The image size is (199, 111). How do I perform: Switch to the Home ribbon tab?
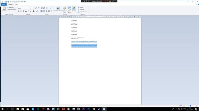[10, 5]
